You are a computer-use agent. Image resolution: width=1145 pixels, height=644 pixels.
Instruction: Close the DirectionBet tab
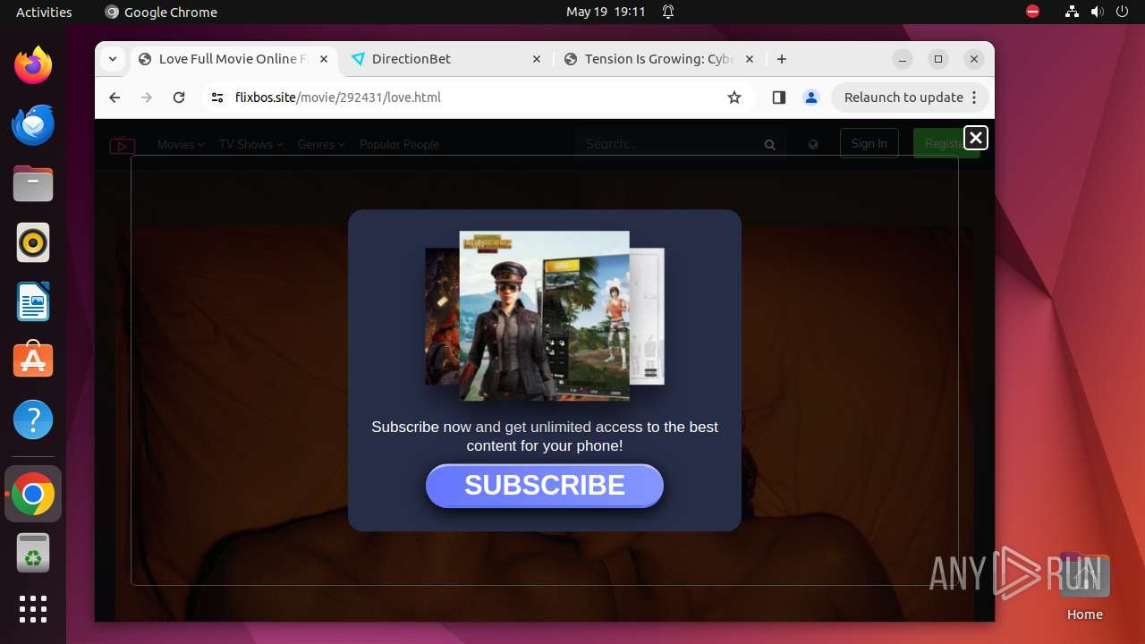pos(537,59)
